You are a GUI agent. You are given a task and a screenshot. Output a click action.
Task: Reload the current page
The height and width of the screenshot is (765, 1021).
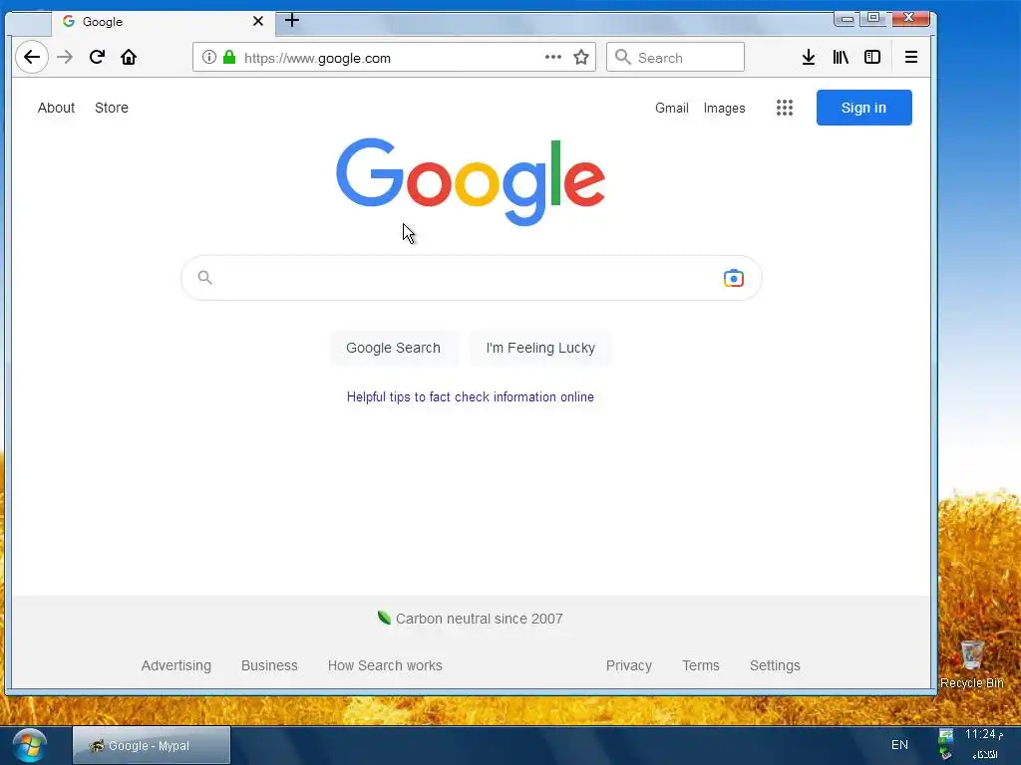[97, 57]
